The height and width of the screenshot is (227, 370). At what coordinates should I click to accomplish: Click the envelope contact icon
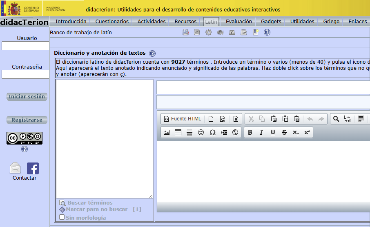coord(15,168)
